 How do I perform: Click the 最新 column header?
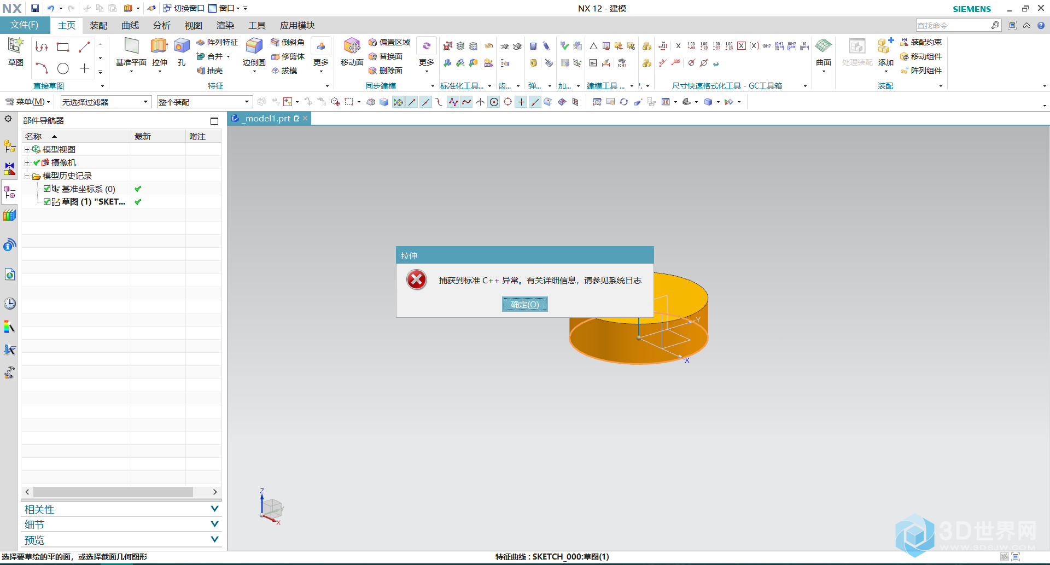pos(158,136)
